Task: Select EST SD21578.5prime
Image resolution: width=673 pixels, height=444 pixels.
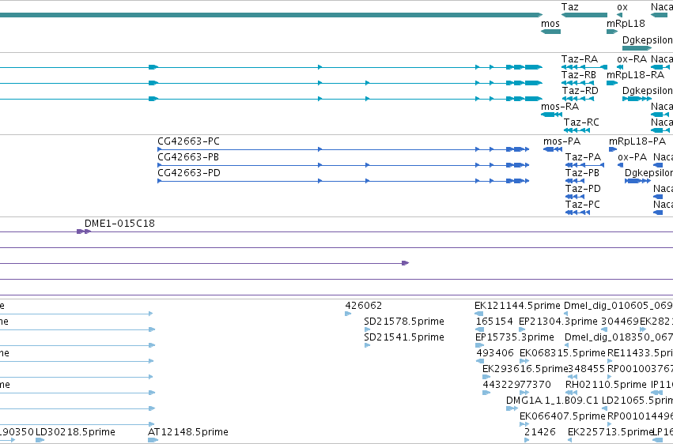Action: coord(404,322)
